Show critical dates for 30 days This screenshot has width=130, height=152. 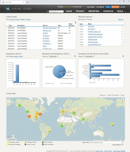coord(12,19)
